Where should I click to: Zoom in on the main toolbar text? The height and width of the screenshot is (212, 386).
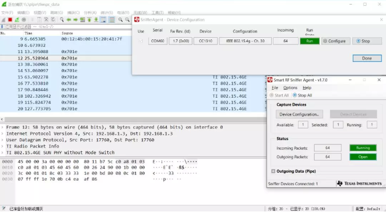click(120, 19)
